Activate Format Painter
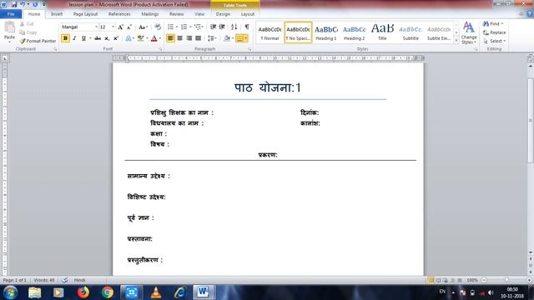 click(x=38, y=41)
